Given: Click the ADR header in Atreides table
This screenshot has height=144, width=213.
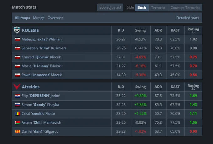Looking at the screenshot, I should [x=158, y=87].
